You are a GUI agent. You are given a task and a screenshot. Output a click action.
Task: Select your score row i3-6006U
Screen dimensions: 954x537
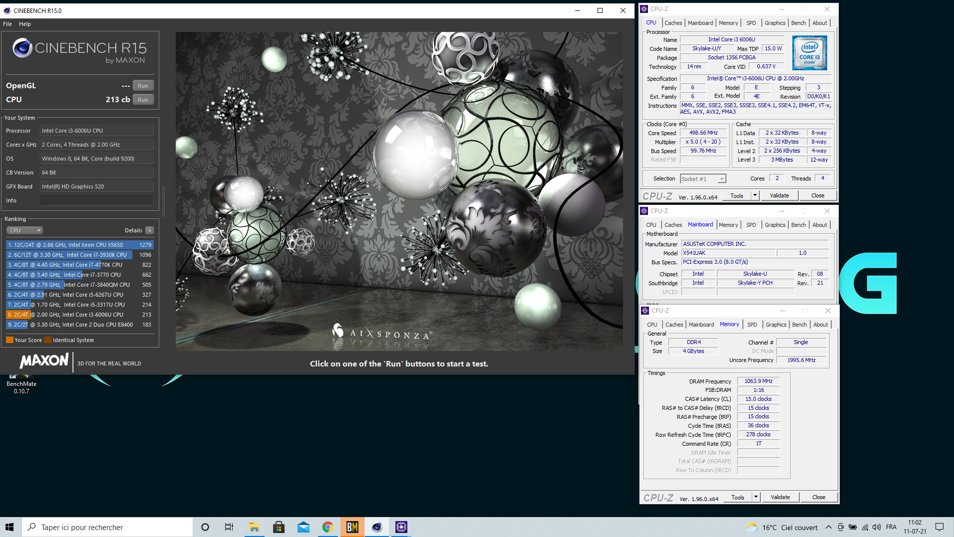click(x=80, y=315)
